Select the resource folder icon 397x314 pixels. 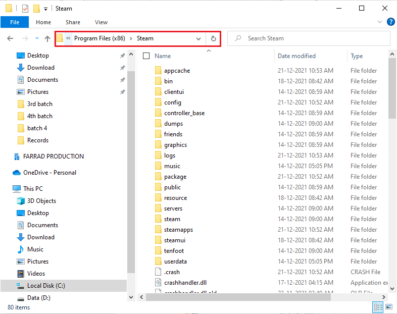tap(158, 198)
